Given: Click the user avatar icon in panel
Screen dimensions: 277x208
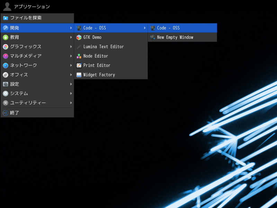Looking at the screenshot, I should 7,7.
